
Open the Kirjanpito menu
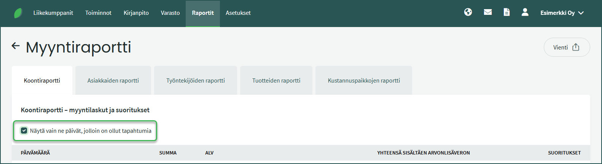136,13
